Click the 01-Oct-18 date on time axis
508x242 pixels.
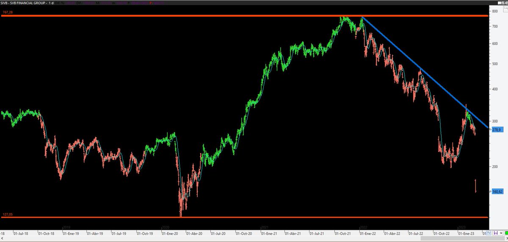click(x=47, y=233)
